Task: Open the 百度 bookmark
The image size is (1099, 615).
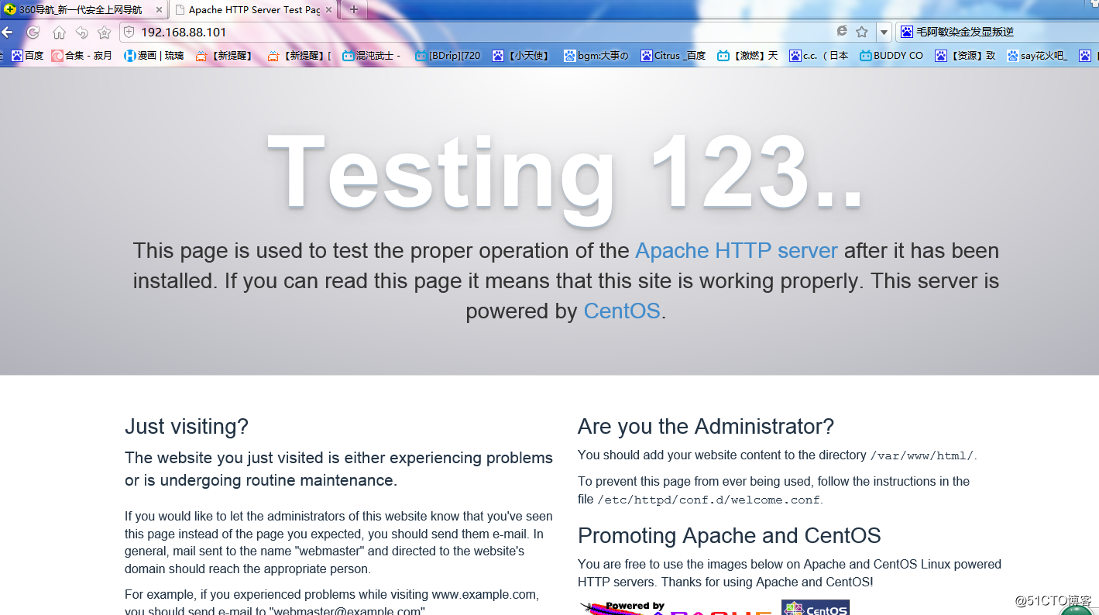Action: [27, 56]
